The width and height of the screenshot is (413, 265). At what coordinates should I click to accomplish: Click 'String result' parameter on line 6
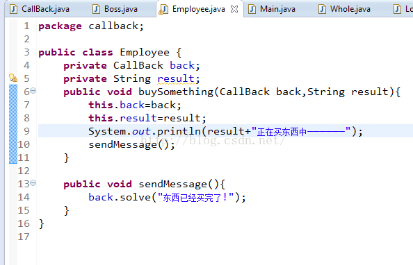point(348,92)
